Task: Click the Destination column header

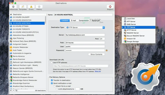Action: click(x=28, y=14)
